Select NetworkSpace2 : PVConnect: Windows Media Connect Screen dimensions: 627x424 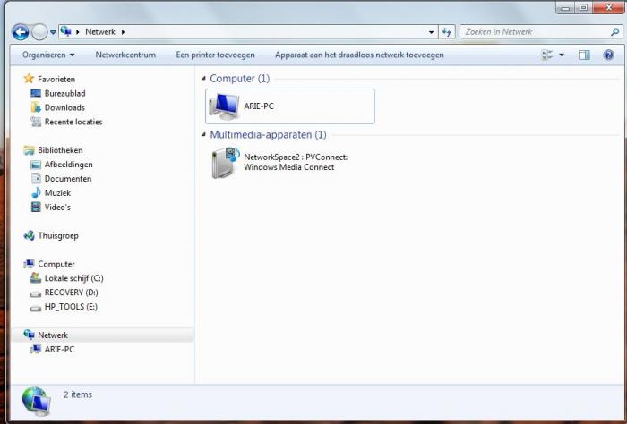tap(296, 162)
